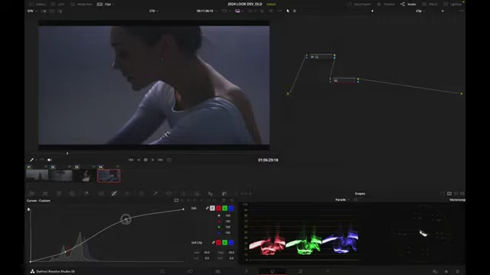Reset the Curves palette
This screenshot has width=490, height=275.
point(232,200)
